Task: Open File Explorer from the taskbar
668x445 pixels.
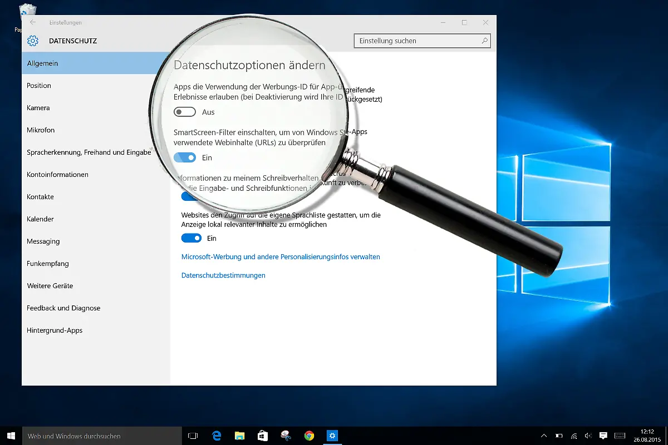Action: (240, 436)
